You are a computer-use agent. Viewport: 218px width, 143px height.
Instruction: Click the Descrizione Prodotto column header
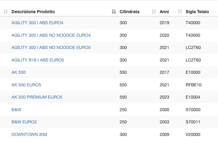(x=33, y=12)
